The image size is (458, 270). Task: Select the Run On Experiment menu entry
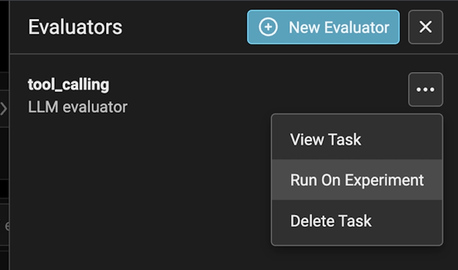point(357,180)
